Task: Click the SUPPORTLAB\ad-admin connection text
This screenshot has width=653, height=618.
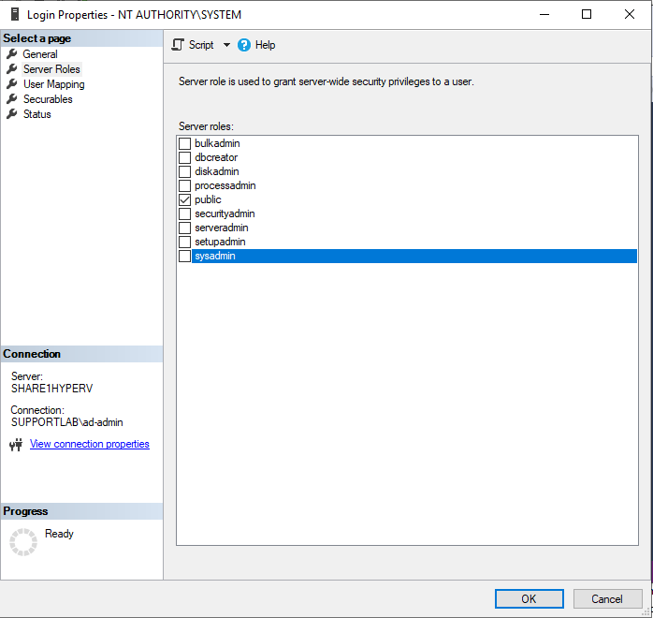Action: point(66,422)
